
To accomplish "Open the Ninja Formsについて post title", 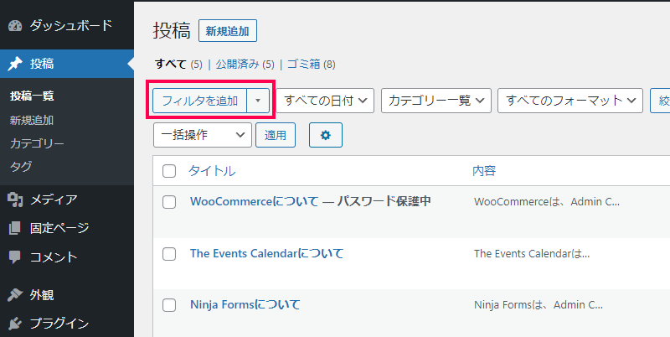I will pyautogui.click(x=245, y=304).
